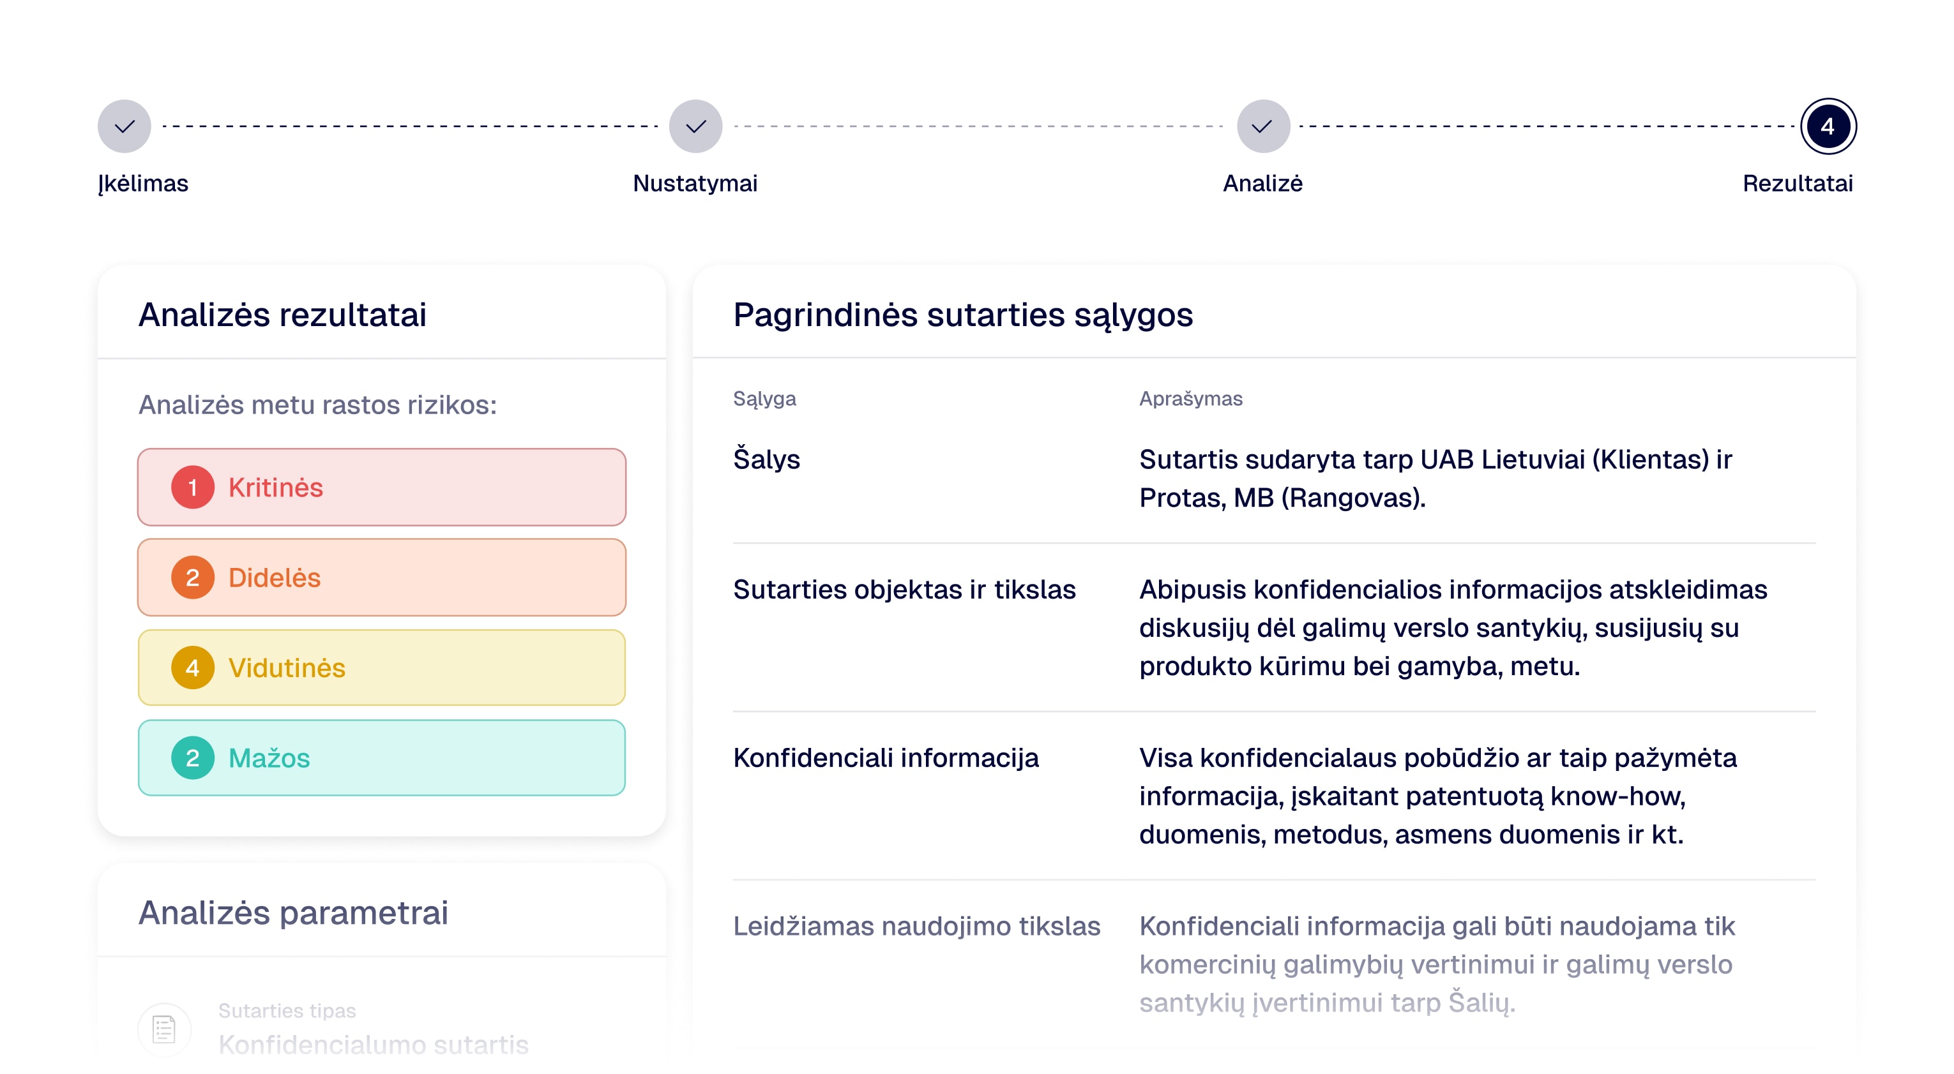Screen dimensions: 1954x1074
Task: Click the orange Didelės count badge
Action: [193, 578]
